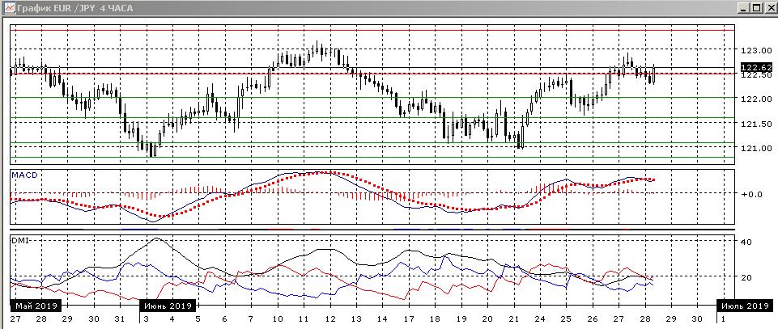Click date label 10 on time axis
This screenshot has width=778, height=329.
278,318
